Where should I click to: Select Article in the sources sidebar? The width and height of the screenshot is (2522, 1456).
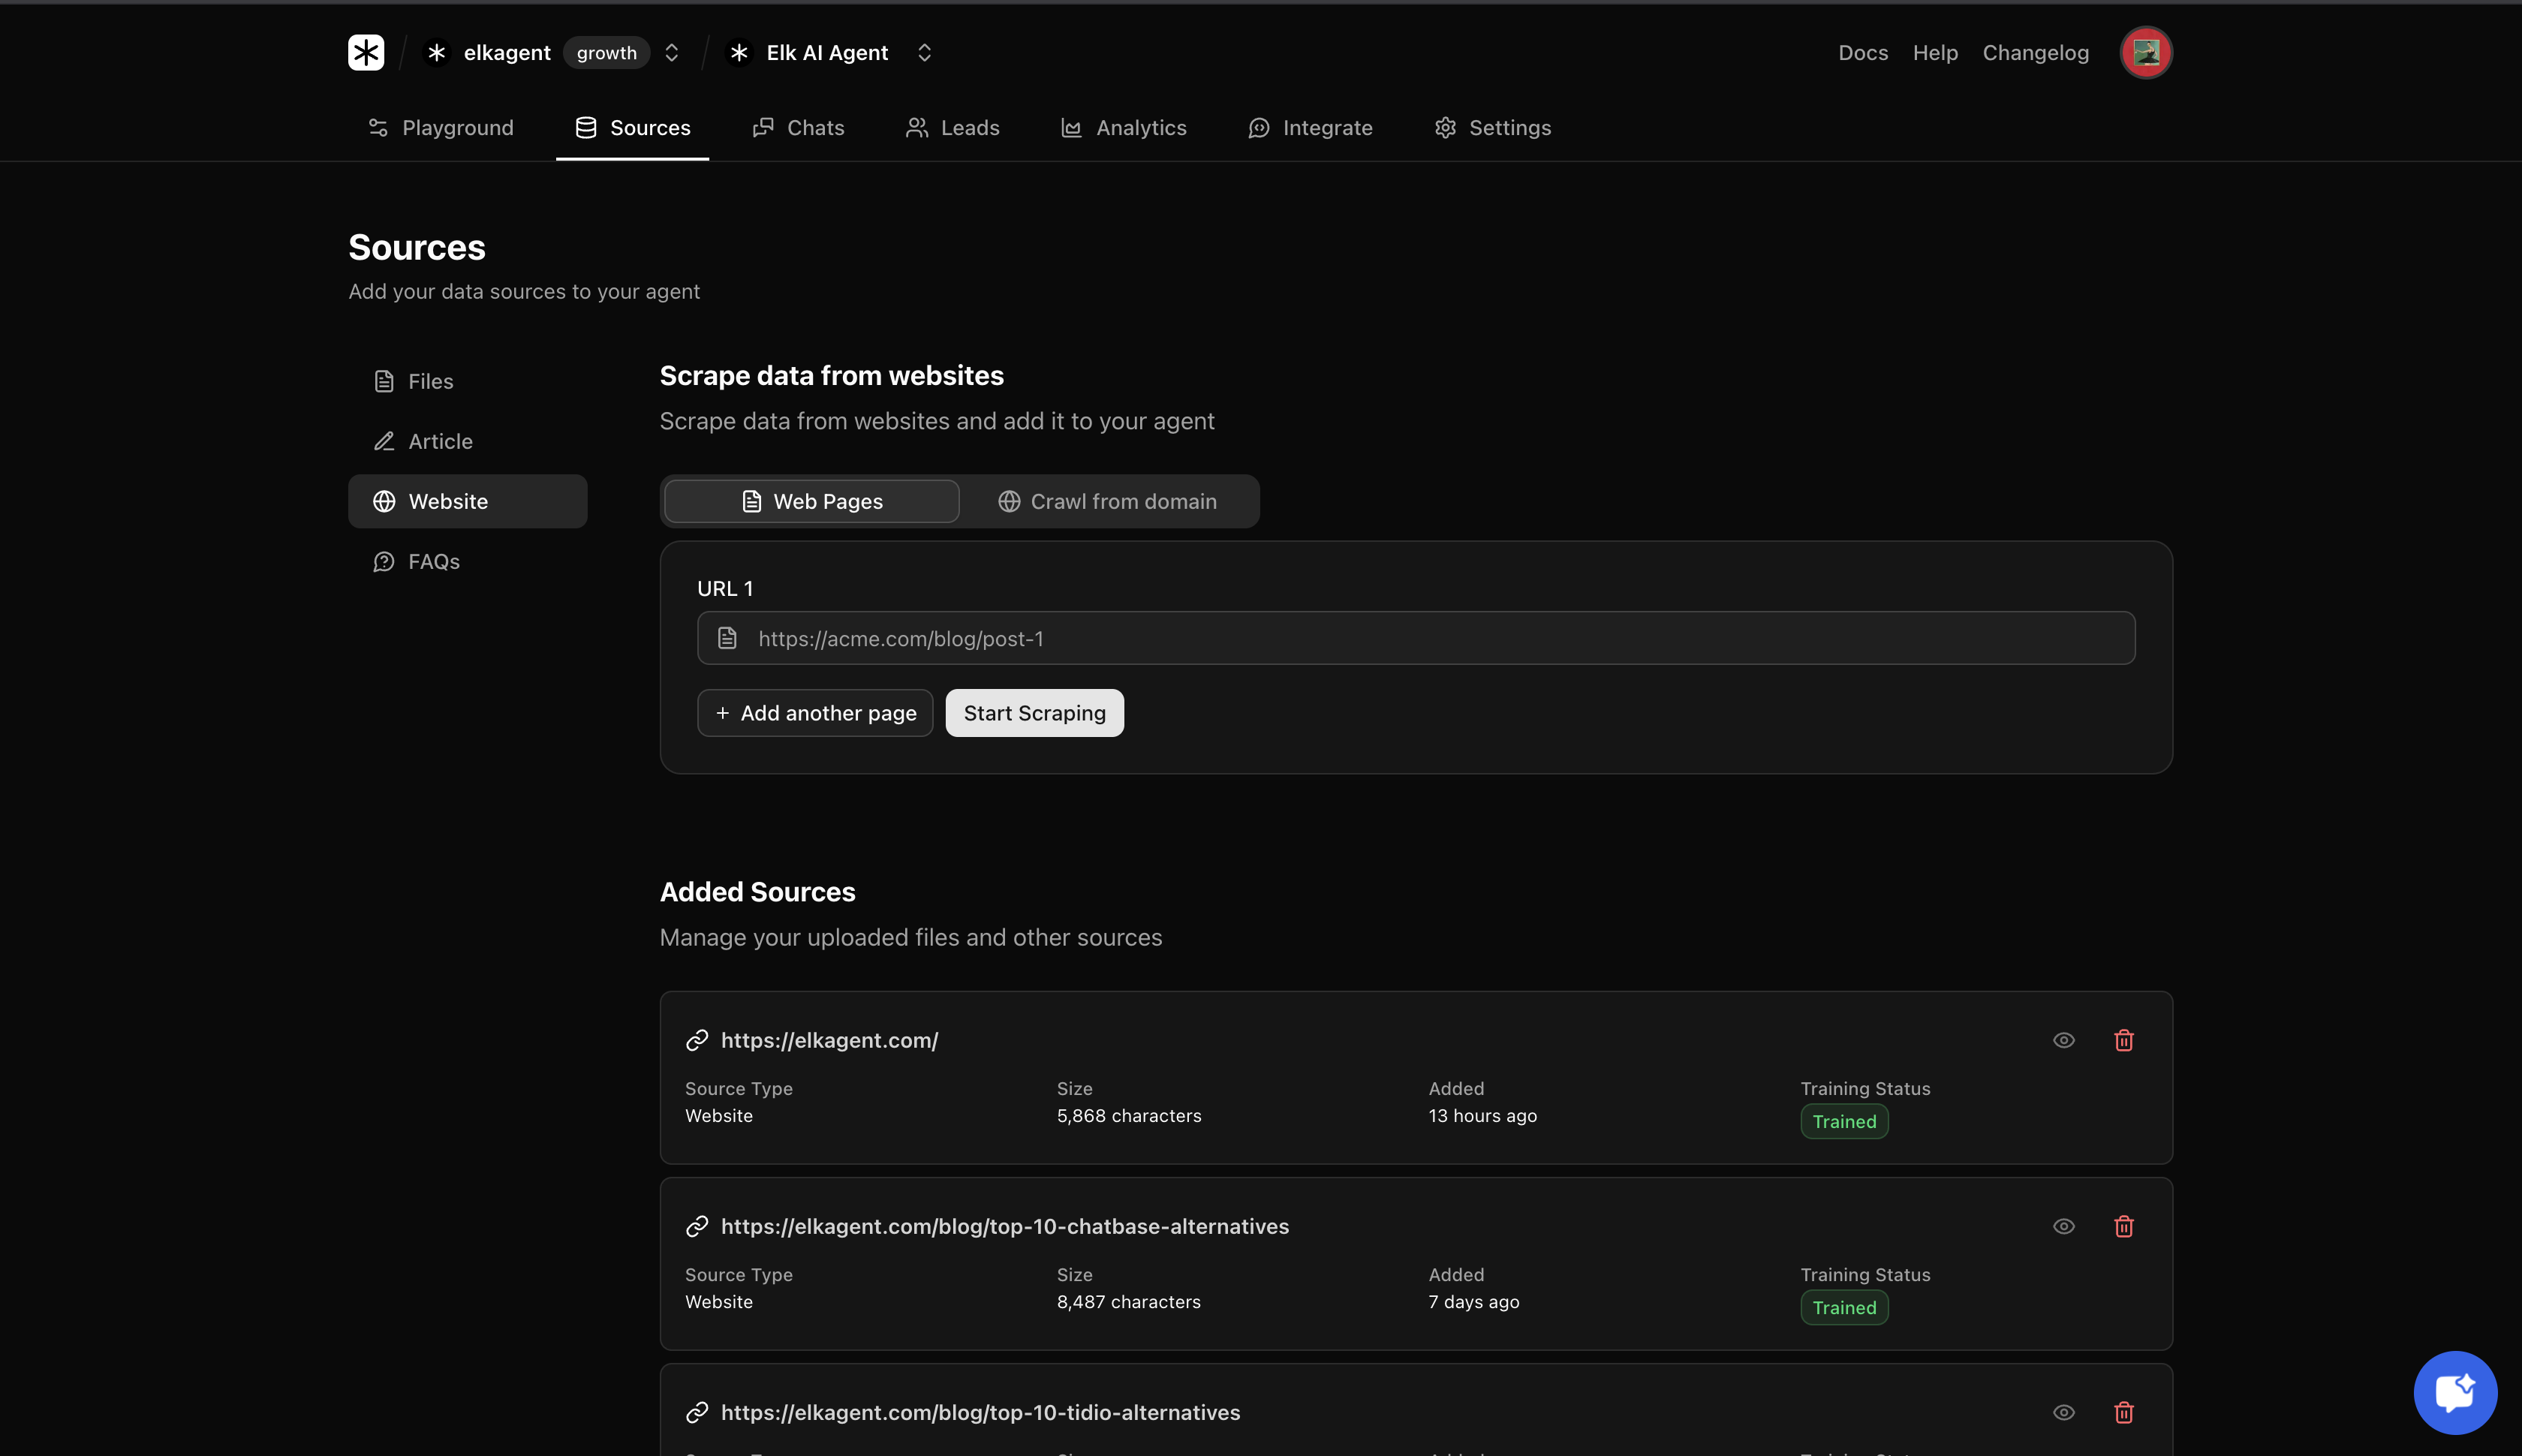(468, 441)
